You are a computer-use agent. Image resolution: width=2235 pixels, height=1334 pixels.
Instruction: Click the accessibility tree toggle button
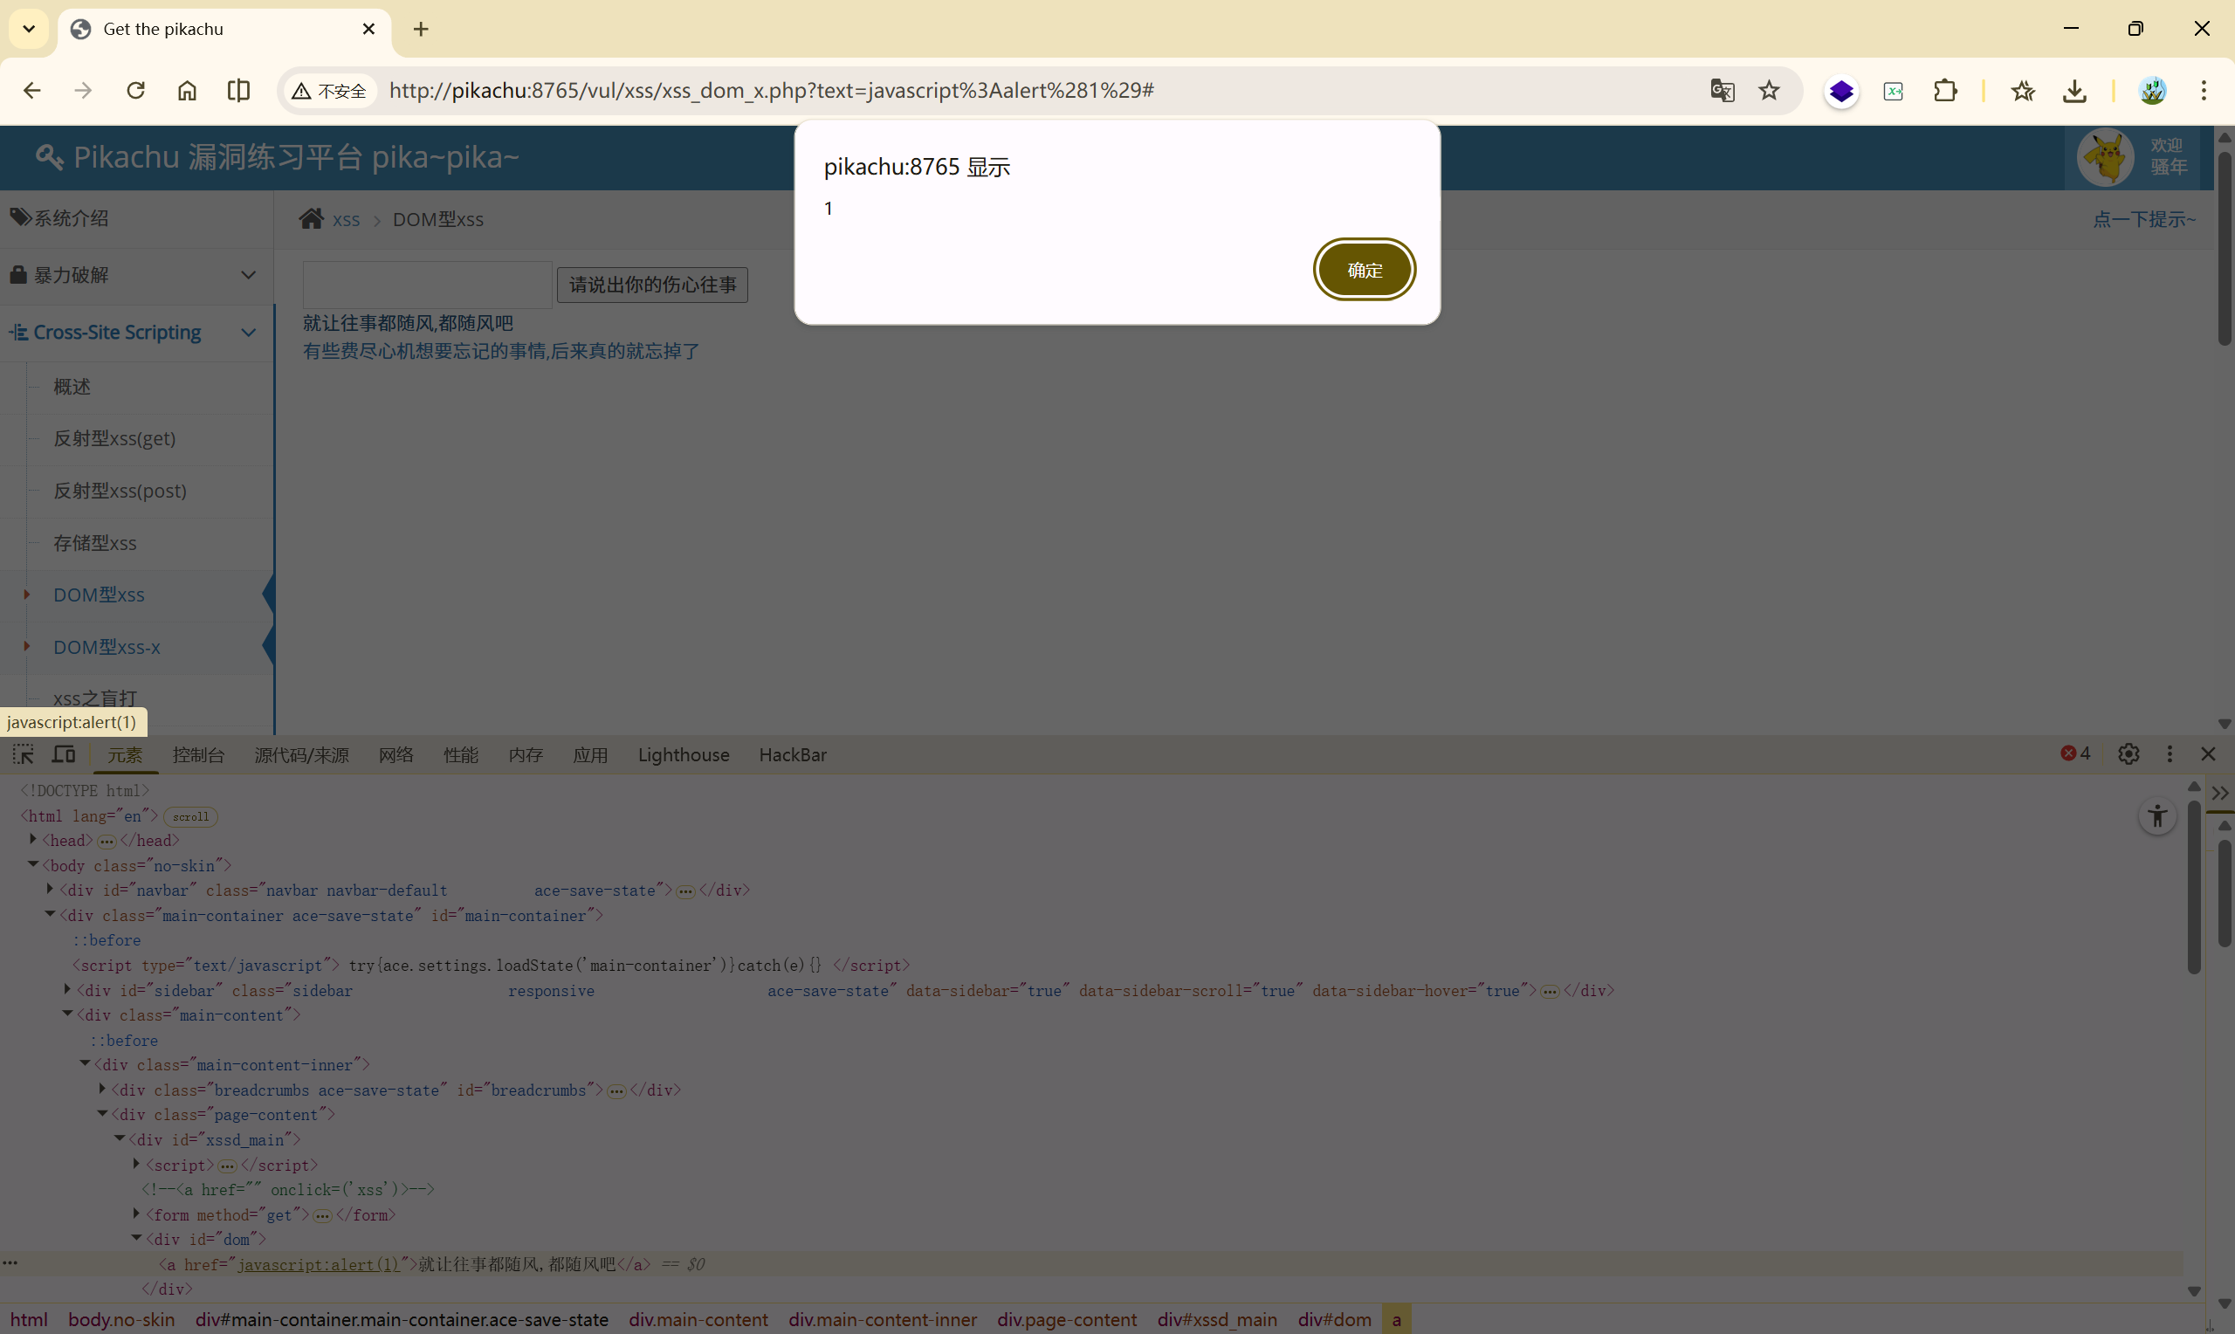pyautogui.click(x=2156, y=816)
